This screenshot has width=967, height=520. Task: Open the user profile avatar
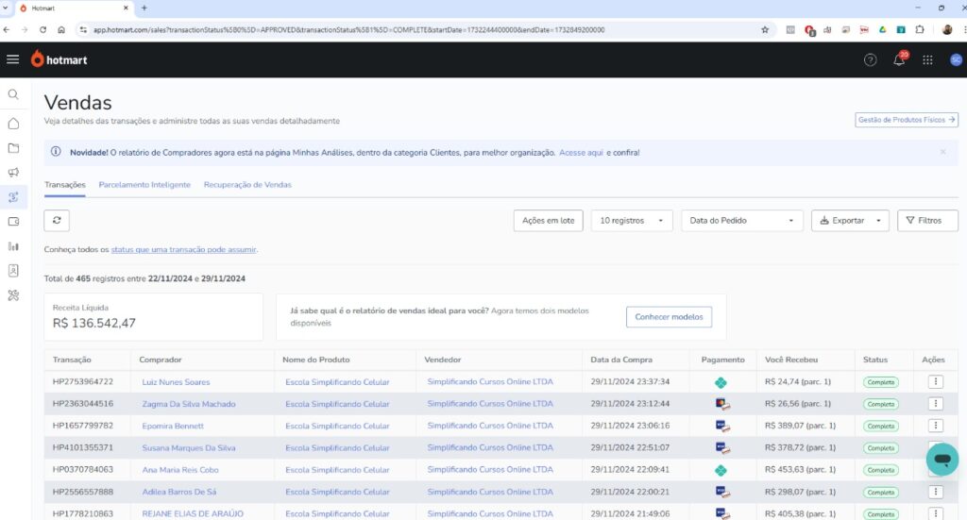[x=956, y=59]
